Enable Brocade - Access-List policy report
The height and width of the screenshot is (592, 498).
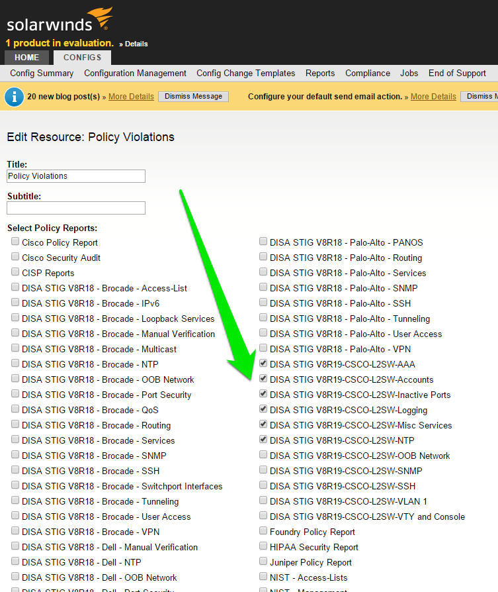pyautogui.click(x=15, y=287)
